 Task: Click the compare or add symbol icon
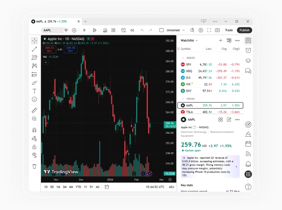[74, 30]
